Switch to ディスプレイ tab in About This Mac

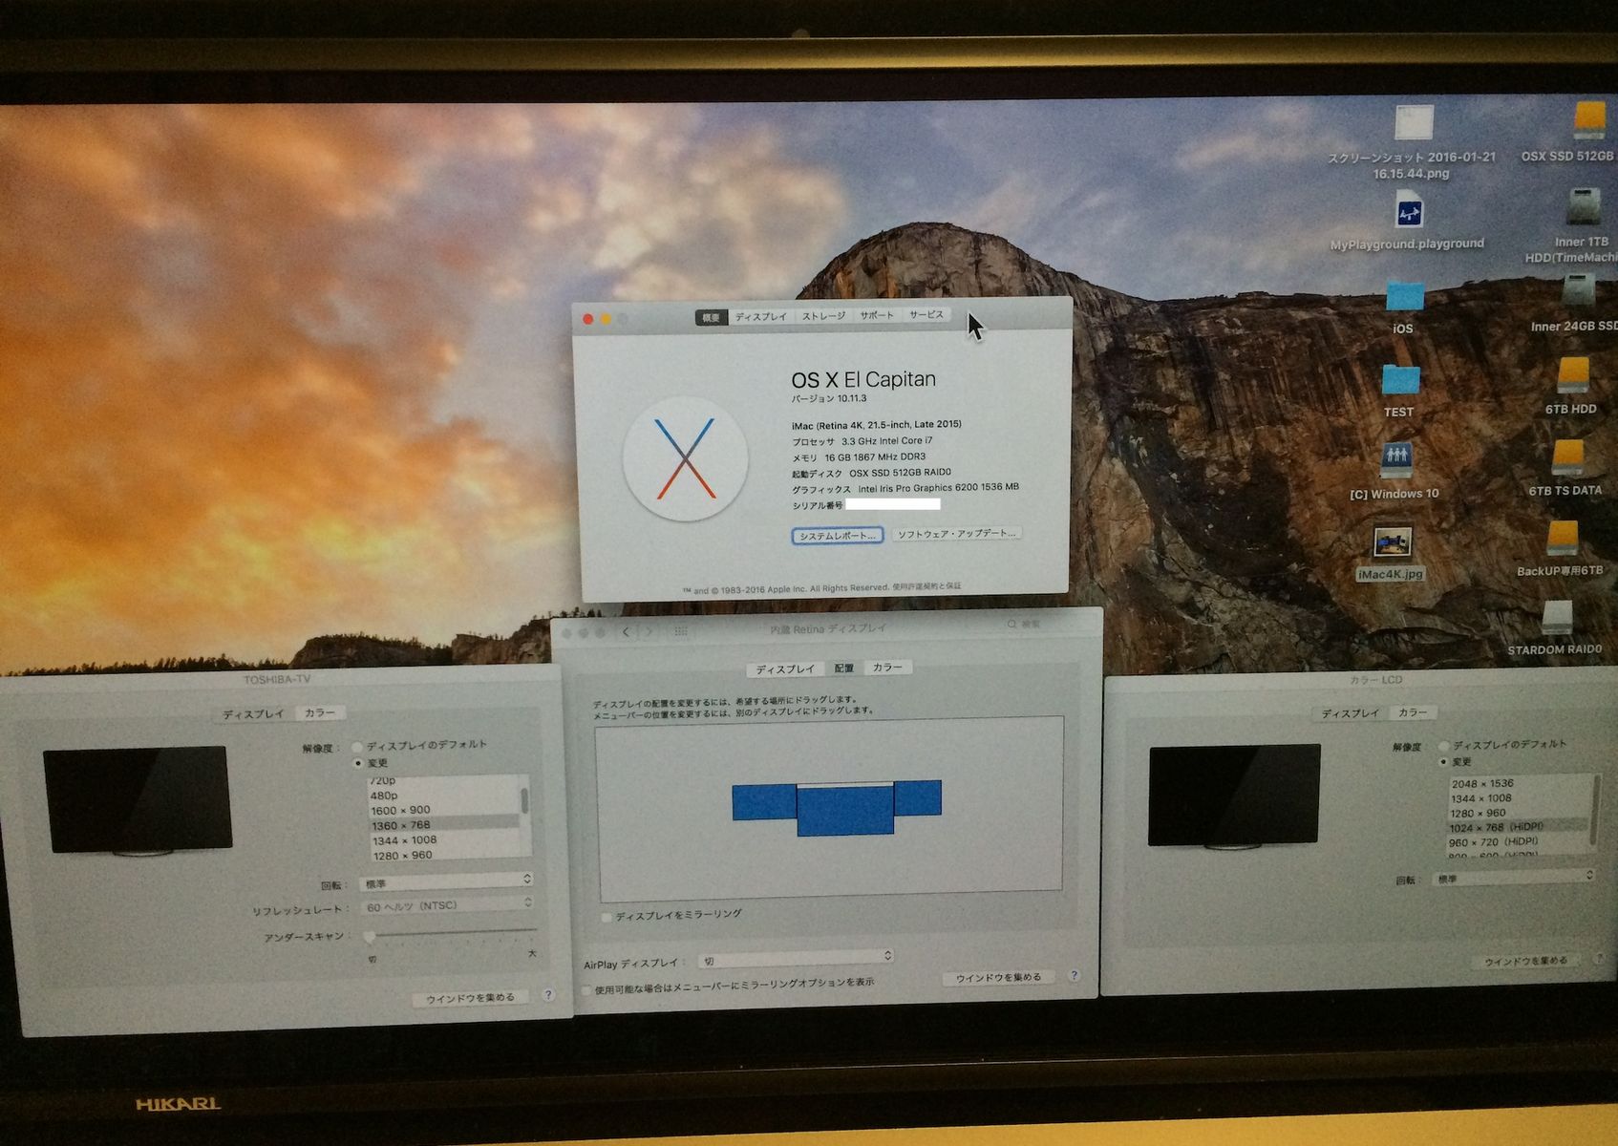tap(761, 317)
